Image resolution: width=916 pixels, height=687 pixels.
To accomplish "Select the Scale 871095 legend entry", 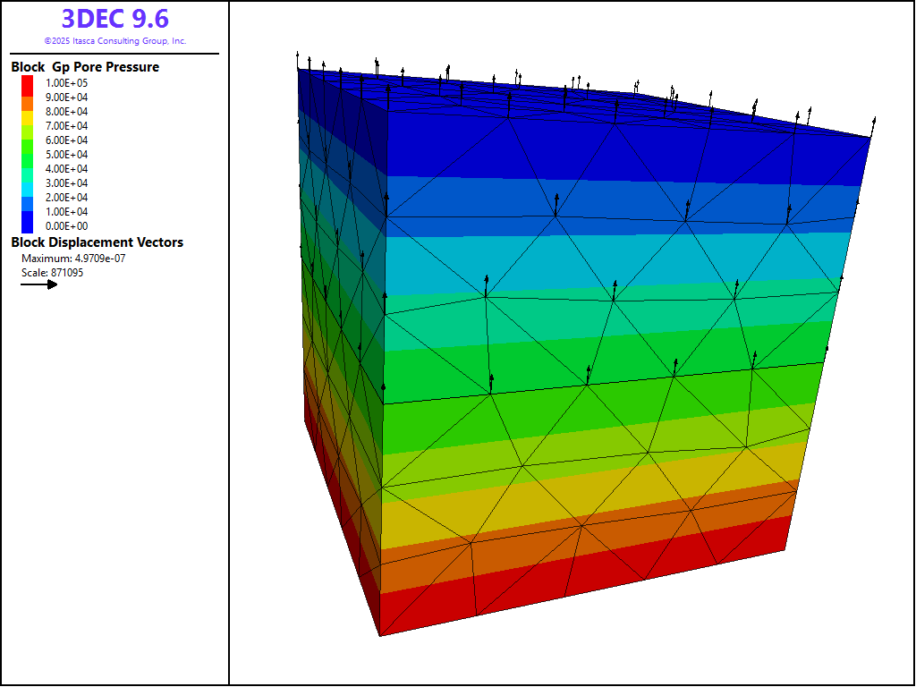I will click(x=52, y=273).
